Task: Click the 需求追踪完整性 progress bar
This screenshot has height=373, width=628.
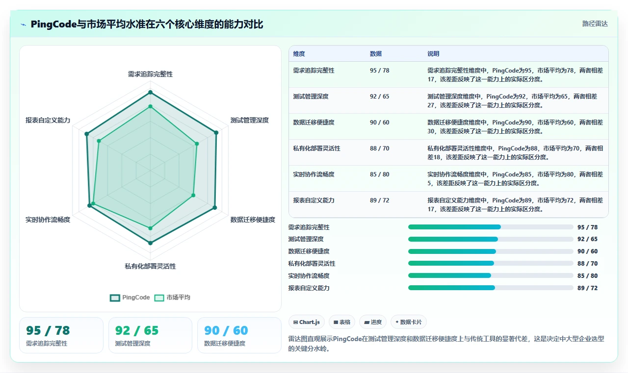Action: (x=491, y=227)
